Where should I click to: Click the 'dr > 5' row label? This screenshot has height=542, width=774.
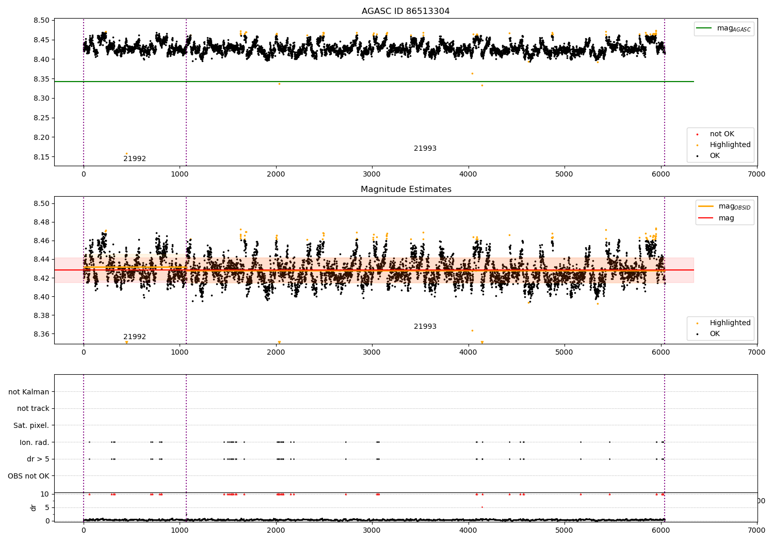(38, 459)
